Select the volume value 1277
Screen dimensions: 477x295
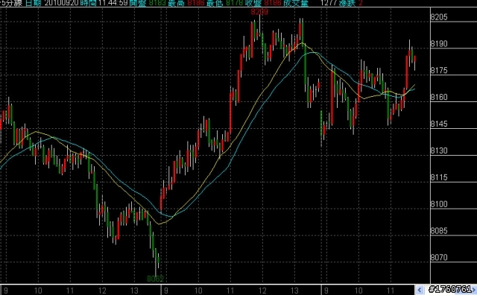click(329, 3)
